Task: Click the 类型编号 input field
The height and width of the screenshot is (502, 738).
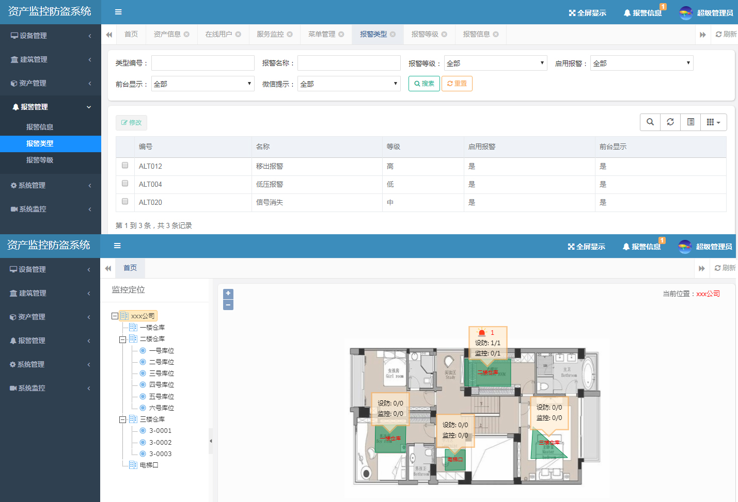Action: click(202, 63)
